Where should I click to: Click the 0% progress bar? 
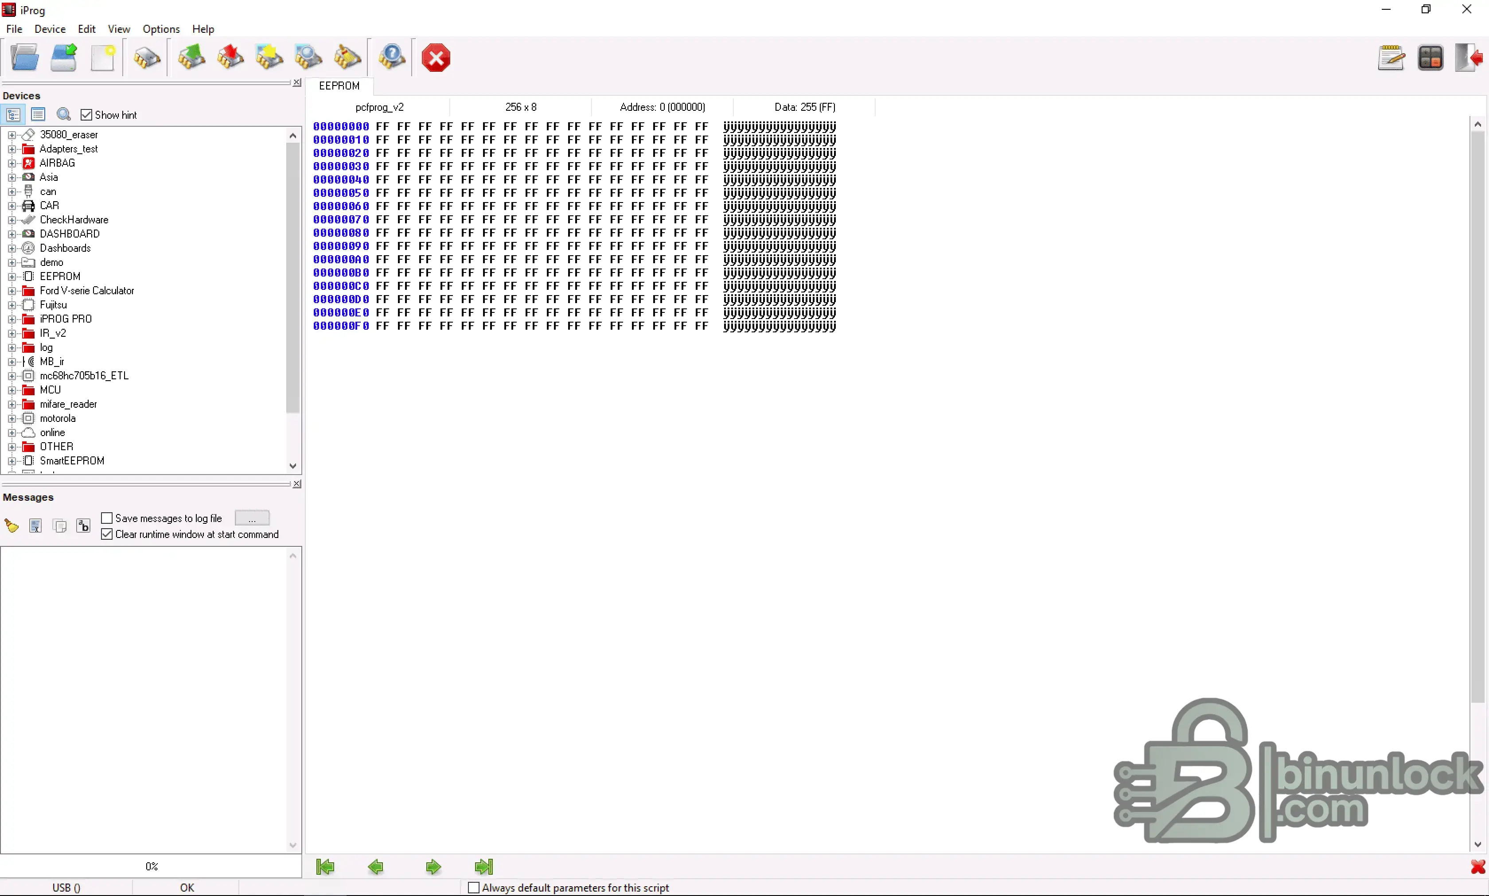(151, 866)
